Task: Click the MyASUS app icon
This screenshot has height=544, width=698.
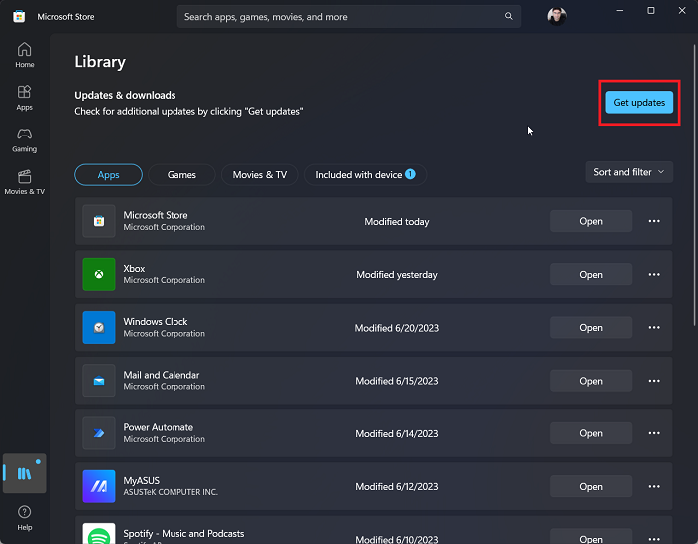Action: click(99, 486)
